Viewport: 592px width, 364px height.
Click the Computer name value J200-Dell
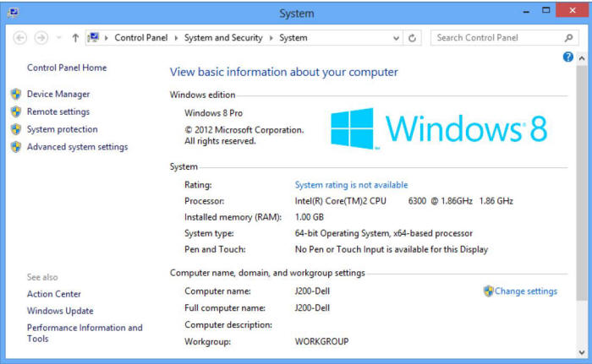click(x=312, y=291)
